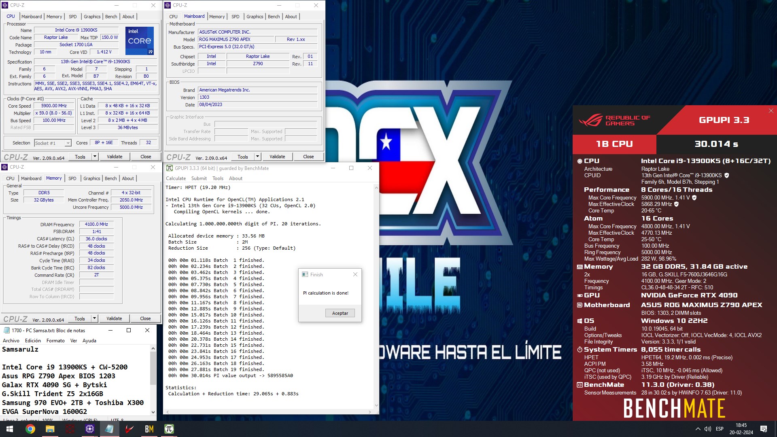Click Close button in Memory CPU-Z window
The image size is (777, 437).
pos(145,318)
